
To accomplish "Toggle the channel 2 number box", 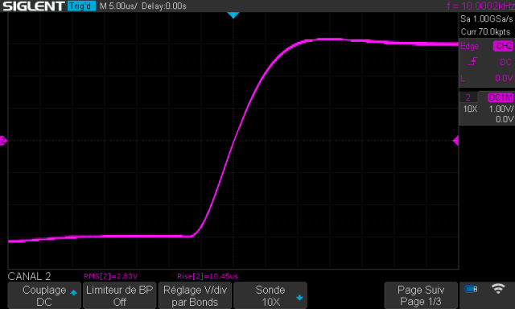I will (468, 97).
